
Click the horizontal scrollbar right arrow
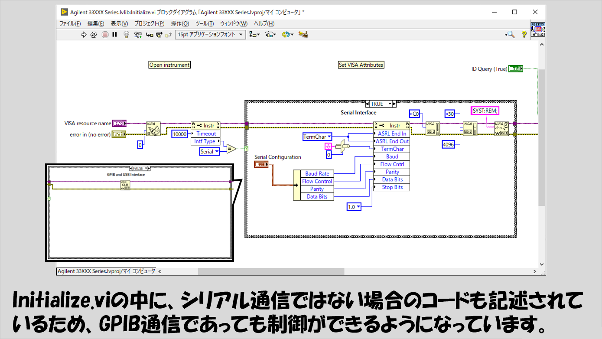(534, 271)
